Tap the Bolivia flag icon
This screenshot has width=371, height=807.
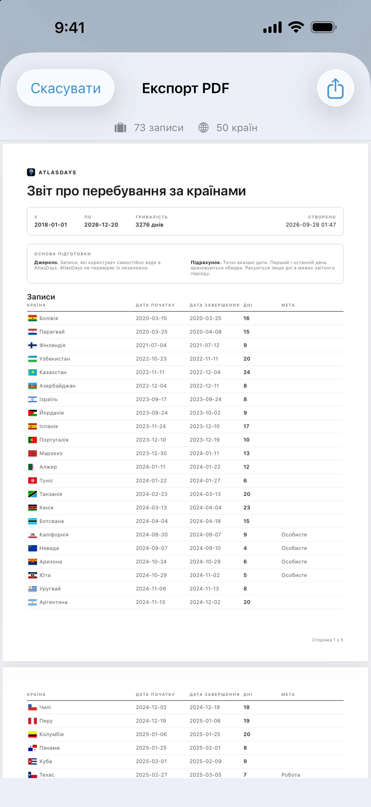tap(33, 318)
